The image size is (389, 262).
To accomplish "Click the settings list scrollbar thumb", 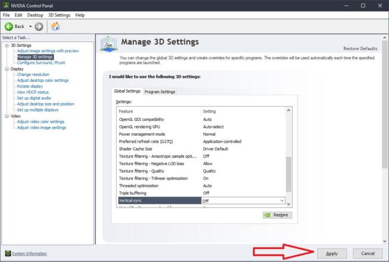I will pyautogui.click(x=288, y=174).
